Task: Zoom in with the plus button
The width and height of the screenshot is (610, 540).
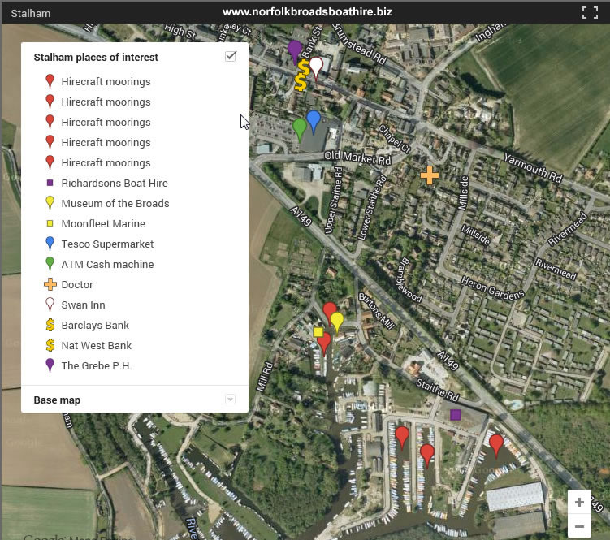Action: [579, 502]
